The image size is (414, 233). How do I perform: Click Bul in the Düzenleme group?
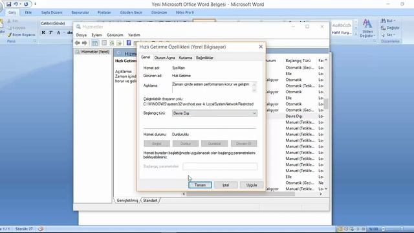click(388, 21)
